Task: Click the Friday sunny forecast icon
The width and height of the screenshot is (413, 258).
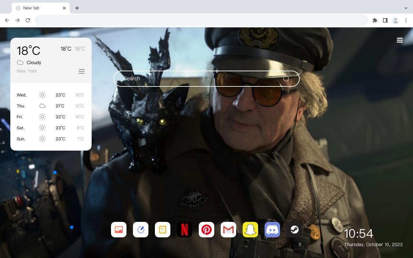Action: 42,117
